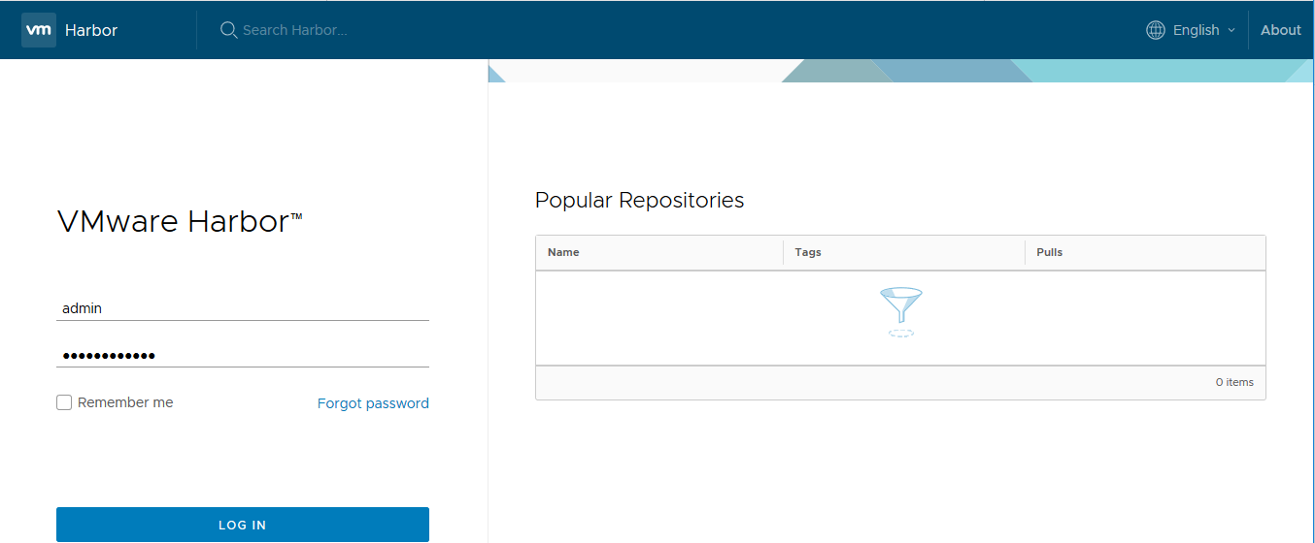Click the username field containing admin
1315x543 pixels.
click(x=243, y=308)
